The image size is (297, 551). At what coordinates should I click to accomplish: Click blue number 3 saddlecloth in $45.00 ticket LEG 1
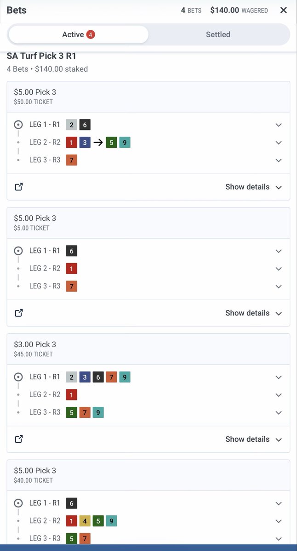pyautogui.click(x=85, y=377)
